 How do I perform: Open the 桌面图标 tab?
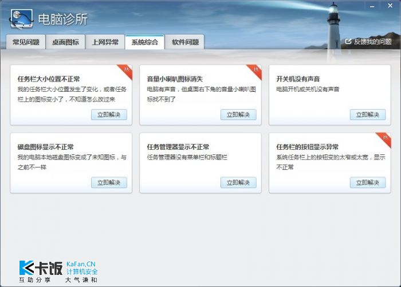(x=65, y=42)
